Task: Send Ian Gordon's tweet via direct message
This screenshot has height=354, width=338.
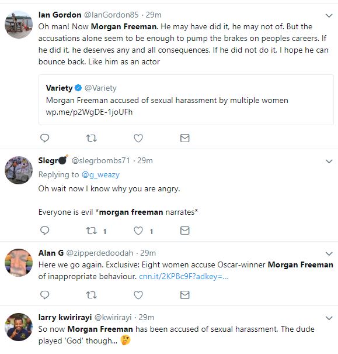Action: [x=185, y=138]
